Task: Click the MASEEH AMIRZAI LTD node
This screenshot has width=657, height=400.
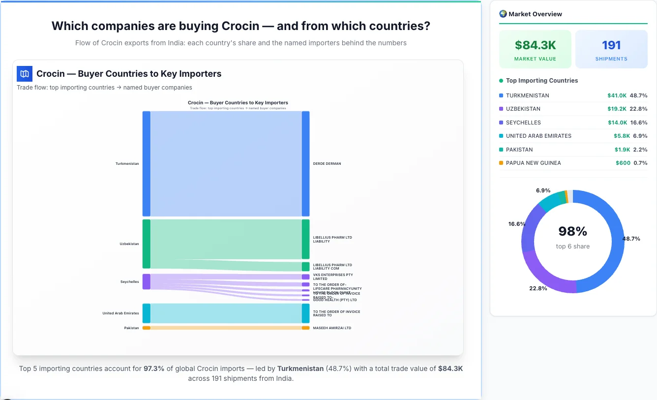Action: (x=306, y=327)
